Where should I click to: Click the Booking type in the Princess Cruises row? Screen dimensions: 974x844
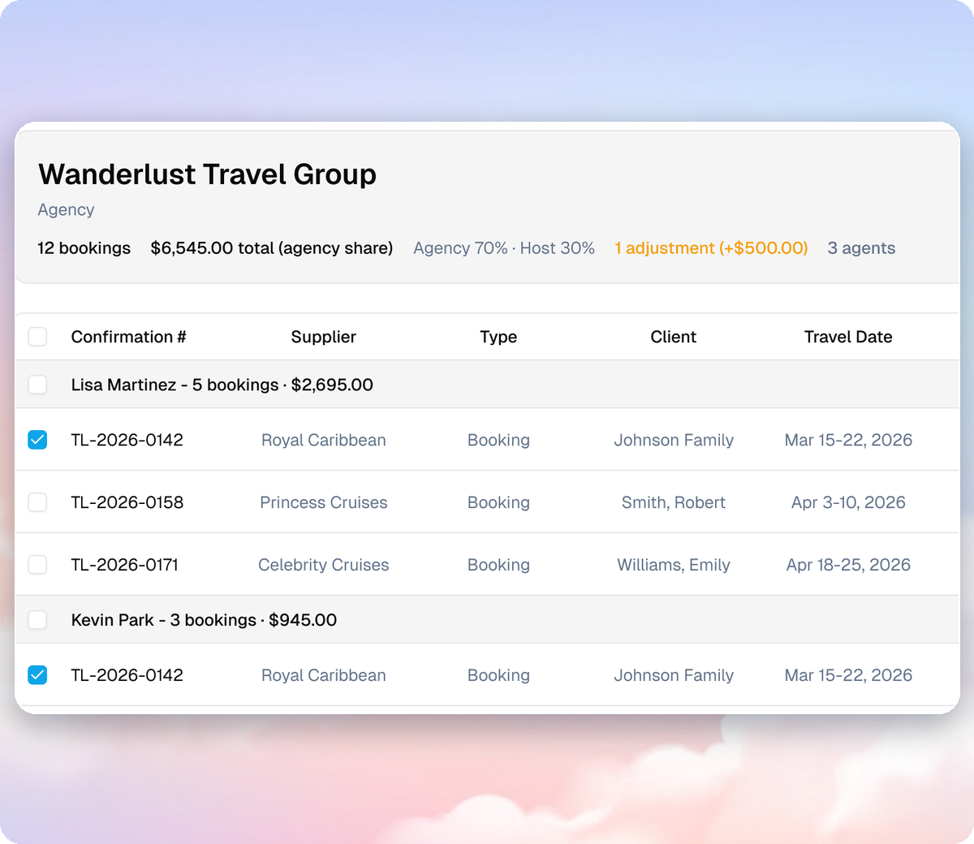(x=498, y=502)
